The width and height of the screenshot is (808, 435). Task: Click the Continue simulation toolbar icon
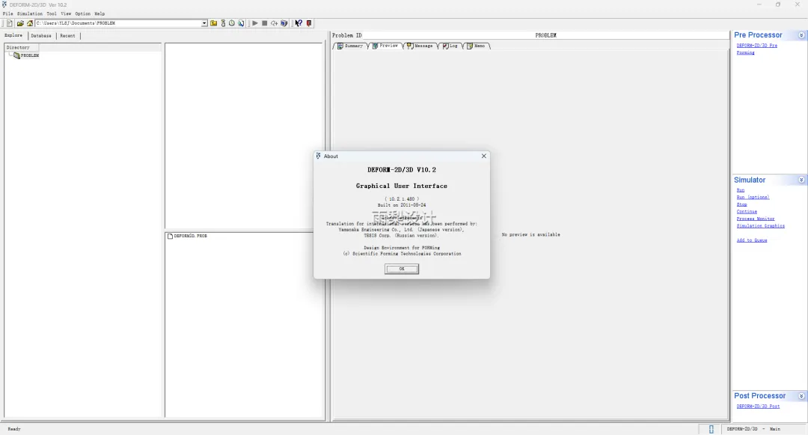(x=274, y=23)
